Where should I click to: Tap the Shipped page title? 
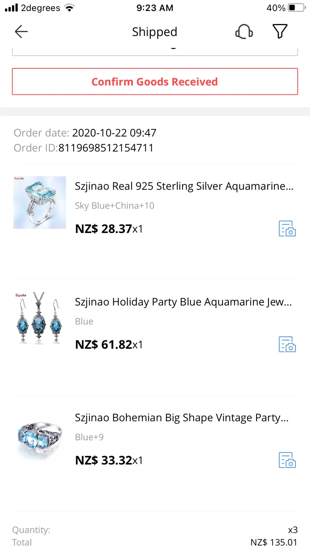pos(155,32)
